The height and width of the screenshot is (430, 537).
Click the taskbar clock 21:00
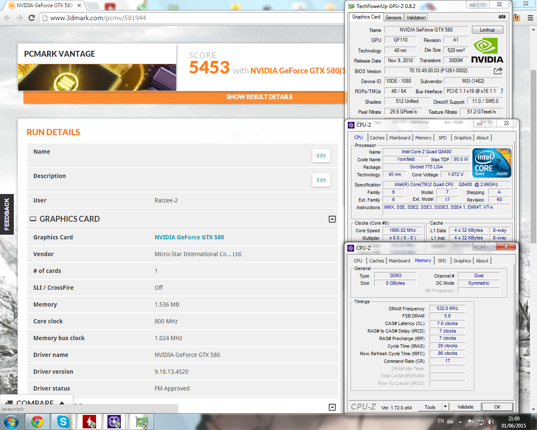point(514,419)
